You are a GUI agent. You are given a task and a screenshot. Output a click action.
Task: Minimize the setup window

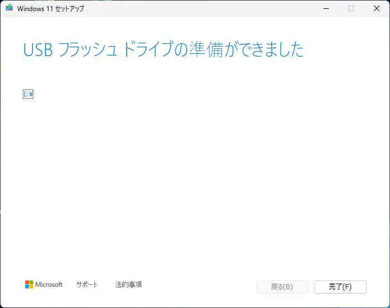coord(326,8)
